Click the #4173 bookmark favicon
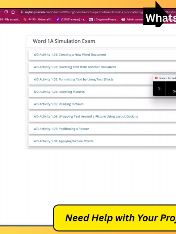This screenshot has width=176, height=234. coord(25,19)
